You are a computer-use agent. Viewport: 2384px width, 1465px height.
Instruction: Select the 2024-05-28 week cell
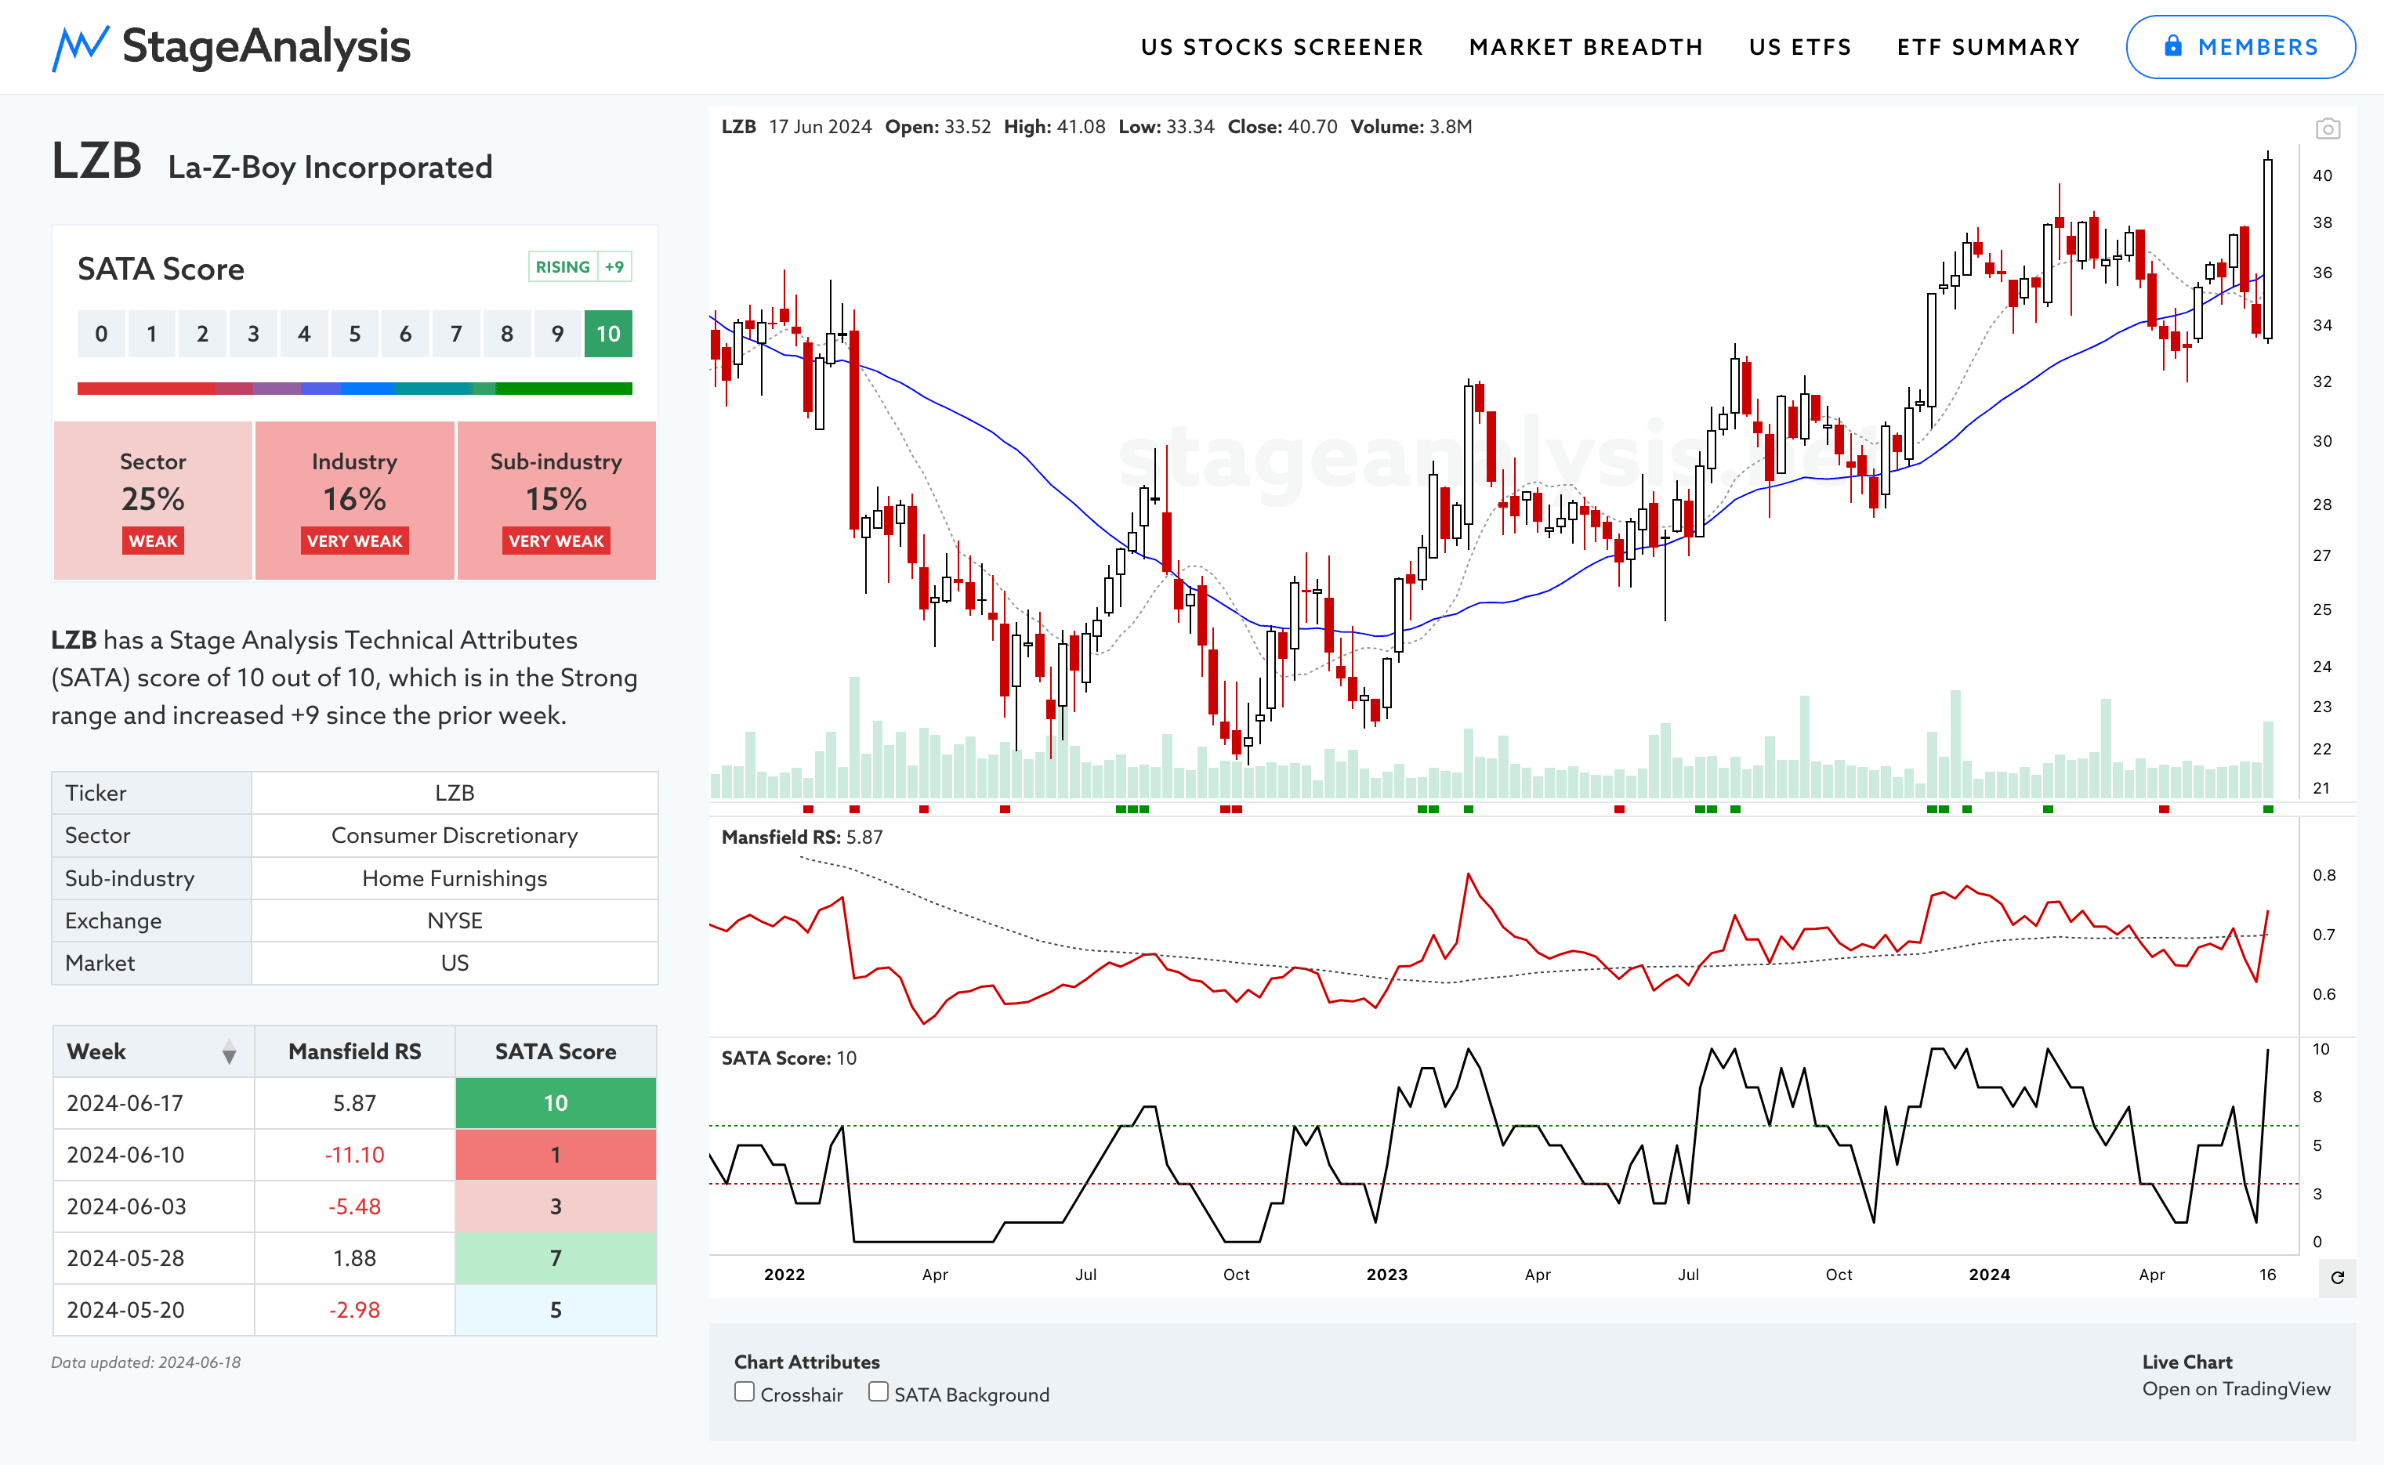153,1257
